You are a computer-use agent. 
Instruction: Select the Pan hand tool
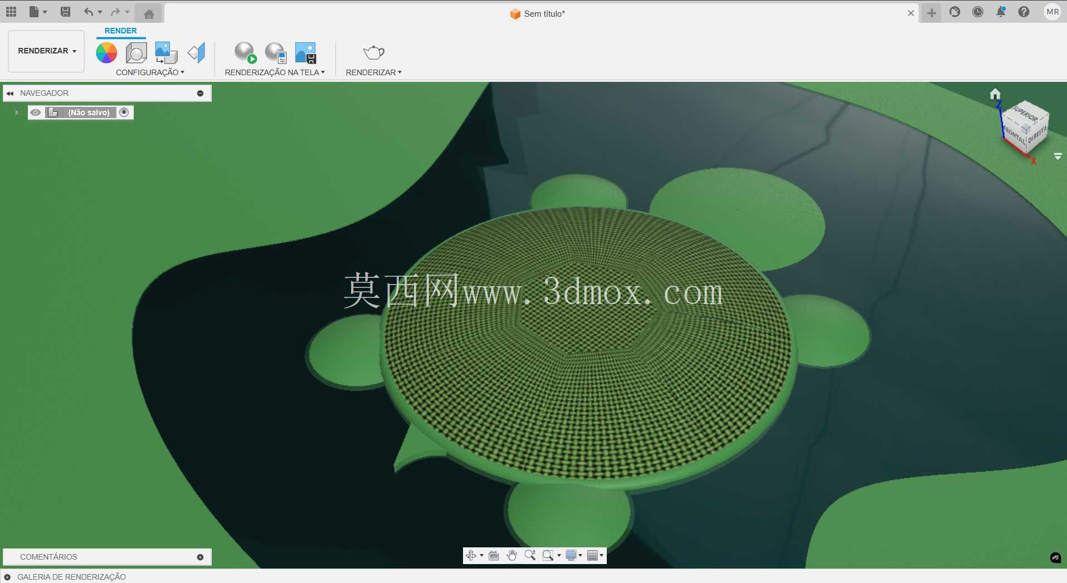click(x=511, y=555)
